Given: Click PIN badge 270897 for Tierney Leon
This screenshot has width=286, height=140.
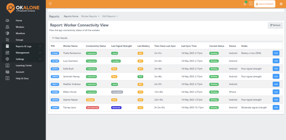Looking at the screenshot, I should pos(54,107).
